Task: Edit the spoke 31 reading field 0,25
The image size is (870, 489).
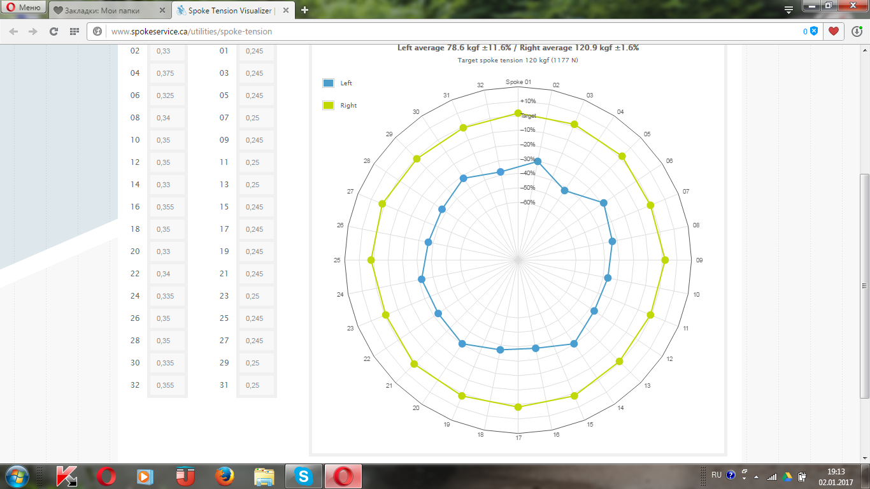Action: pyautogui.click(x=256, y=385)
